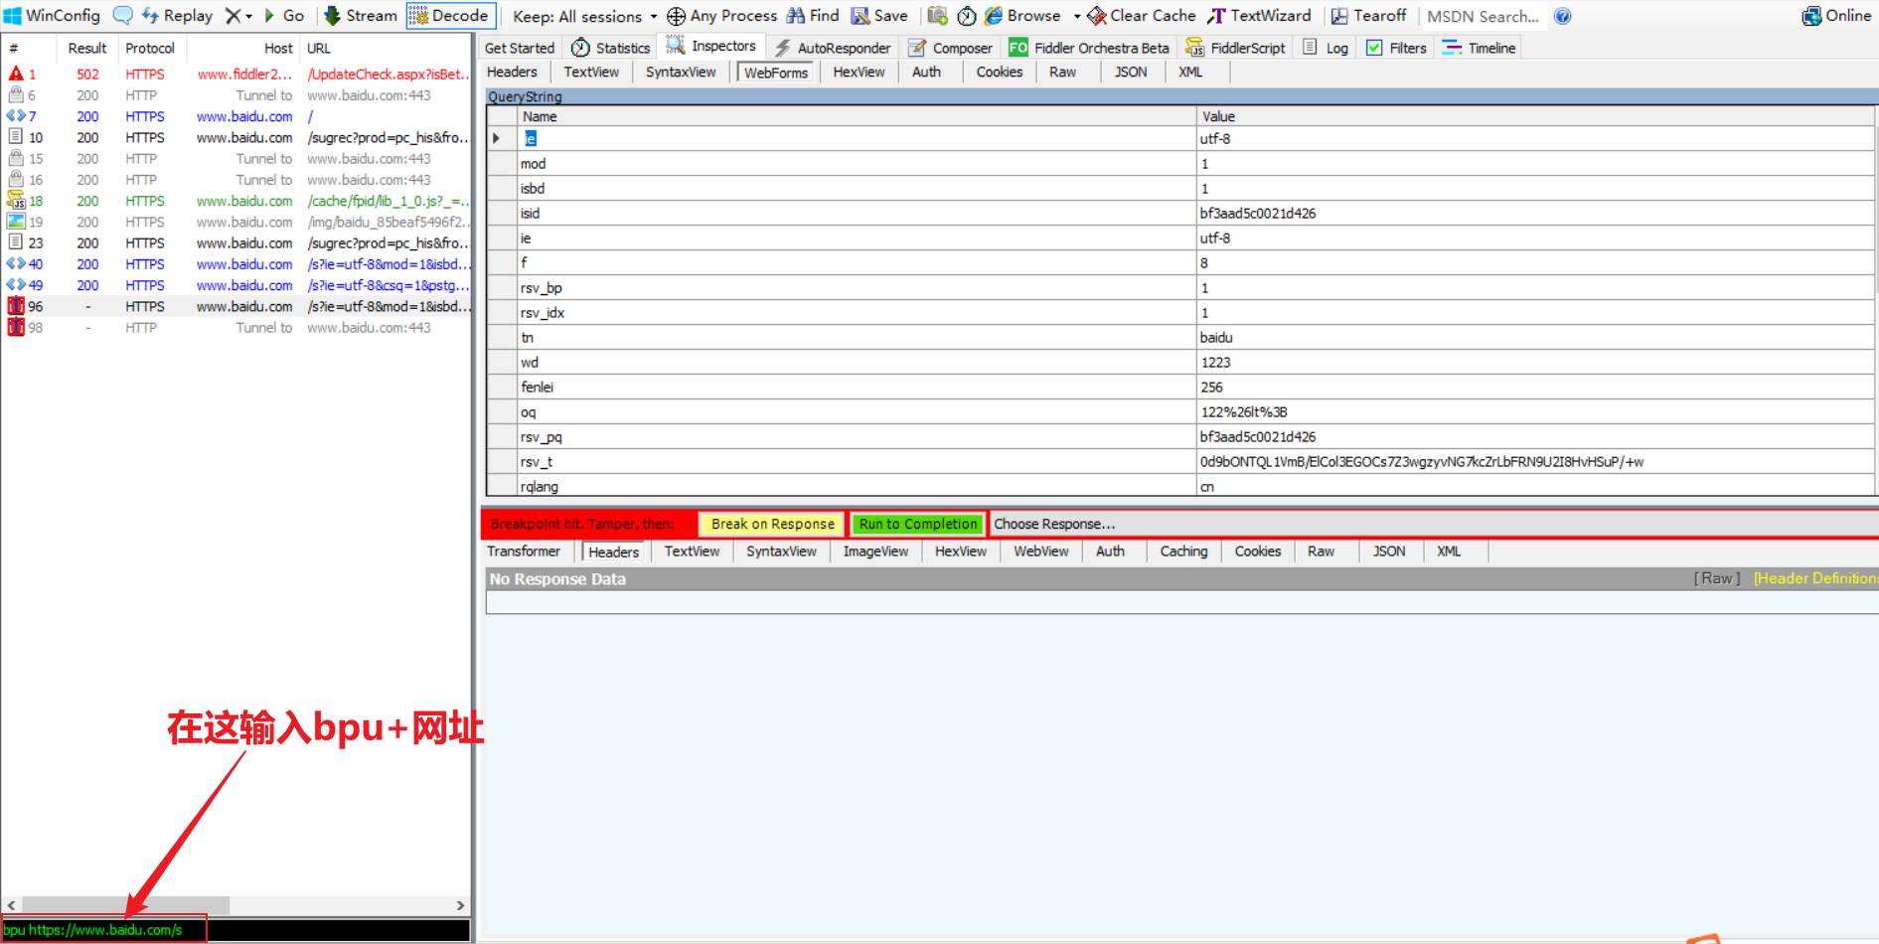Screen dimensions: 1879x944
Task: Open response Transformer tab
Action: click(524, 551)
